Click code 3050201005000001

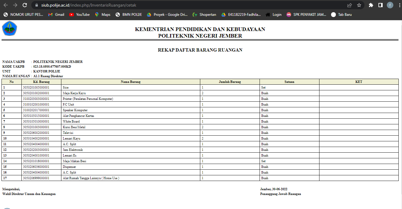(36, 88)
